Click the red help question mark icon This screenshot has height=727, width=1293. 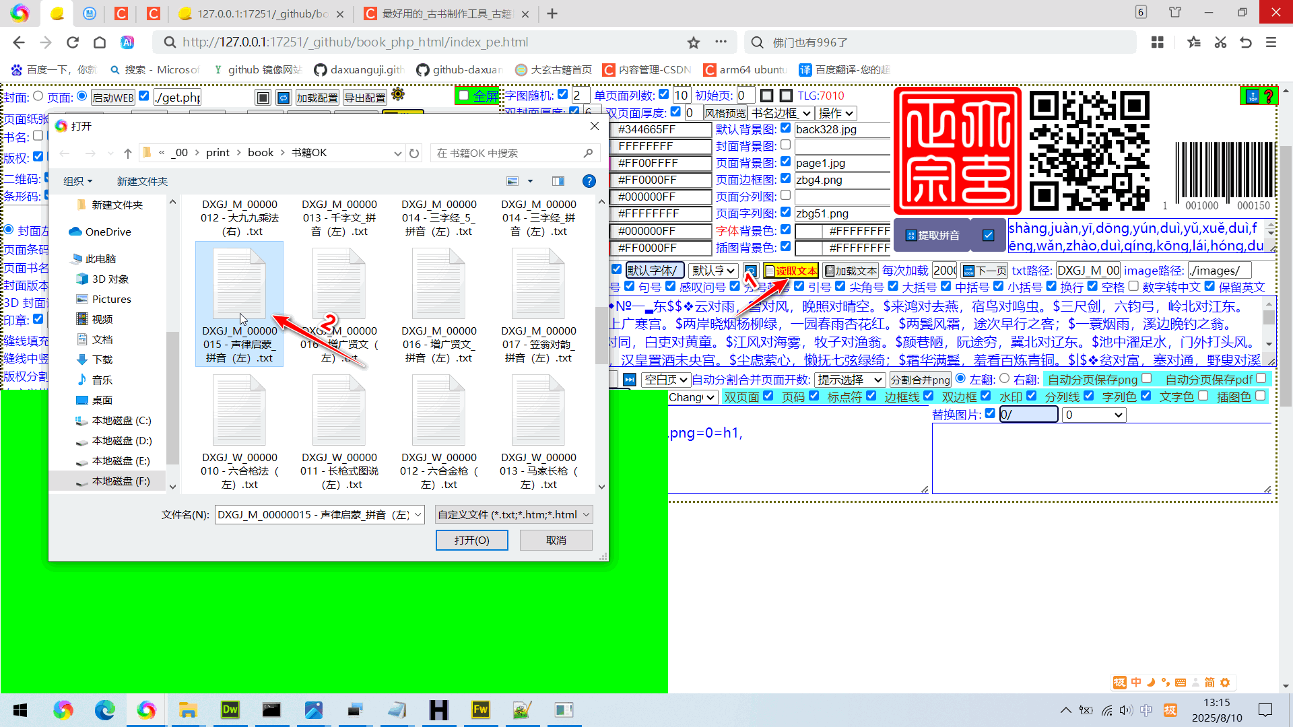(1269, 96)
